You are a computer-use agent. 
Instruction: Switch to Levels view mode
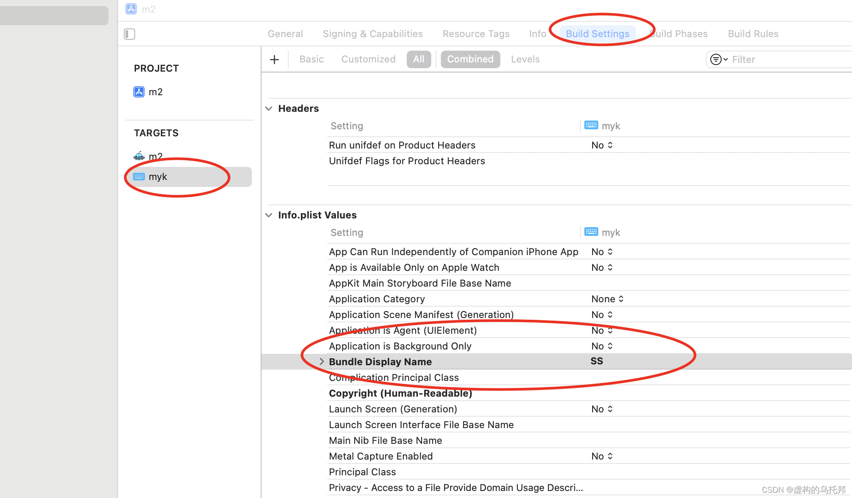pos(525,59)
